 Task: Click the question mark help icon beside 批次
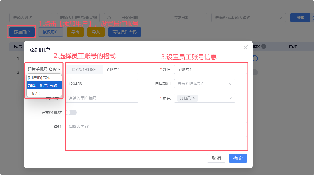pos(264,46)
